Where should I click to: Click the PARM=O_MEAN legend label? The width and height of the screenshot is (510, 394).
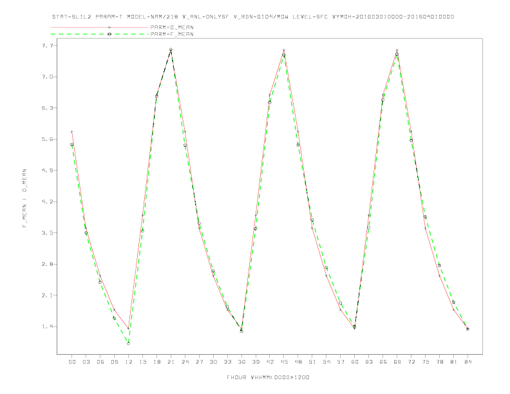click(x=172, y=27)
